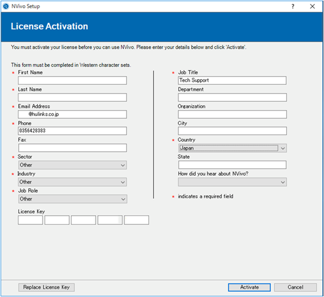Click the Activate button
The height and width of the screenshot is (297, 324).
point(249,288)
